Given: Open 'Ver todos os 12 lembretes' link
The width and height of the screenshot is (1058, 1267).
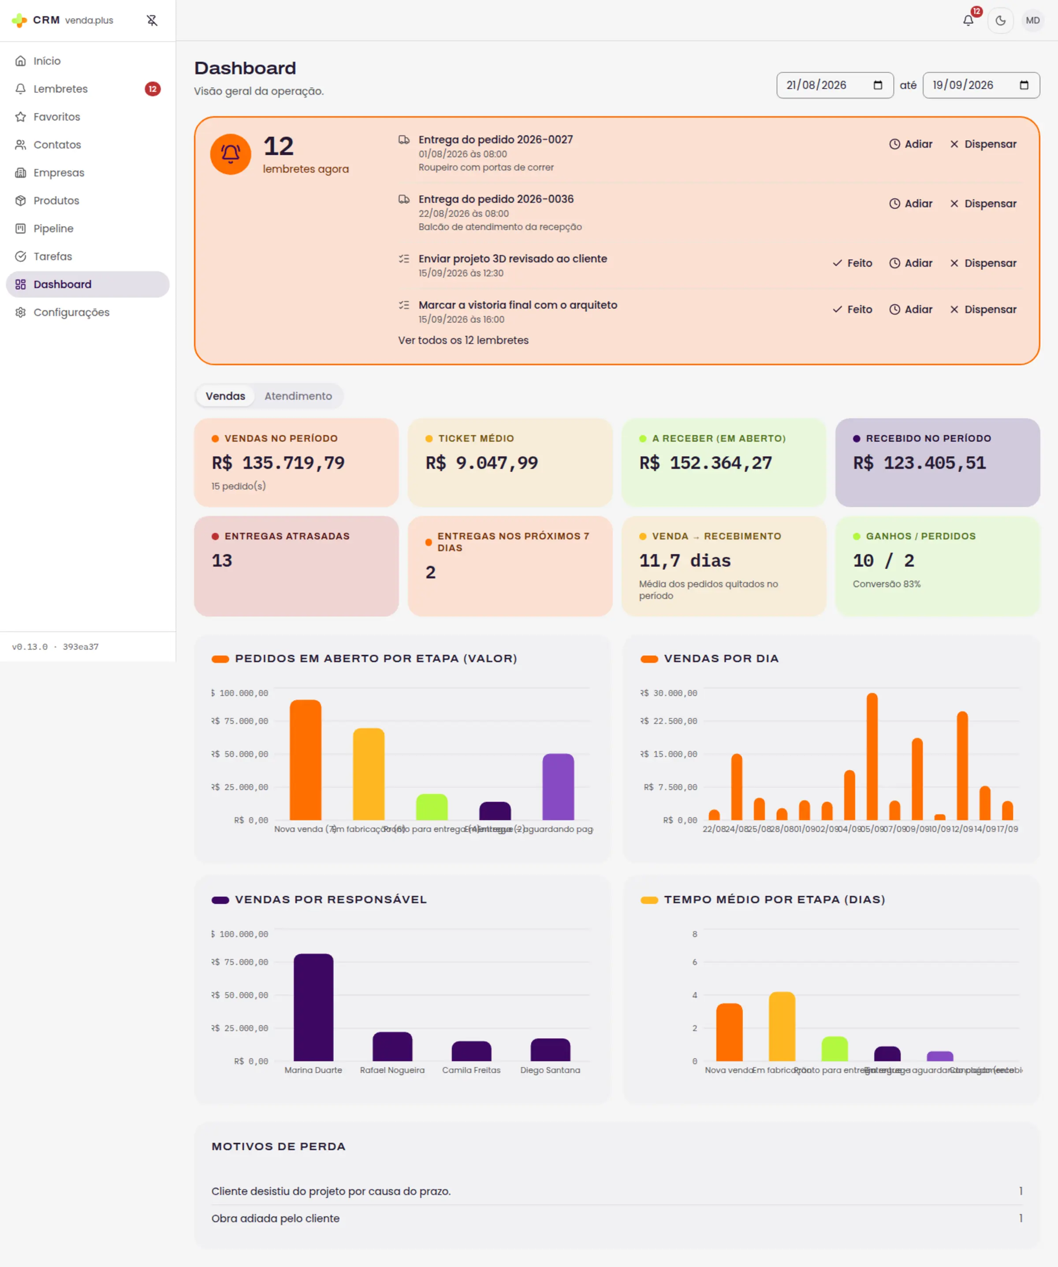Looking at the screenshot, I should tap(463, 340).
